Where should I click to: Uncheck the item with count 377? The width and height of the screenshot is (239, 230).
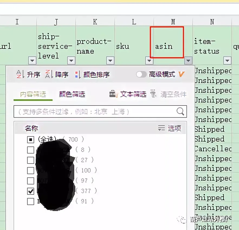[31, 191]
